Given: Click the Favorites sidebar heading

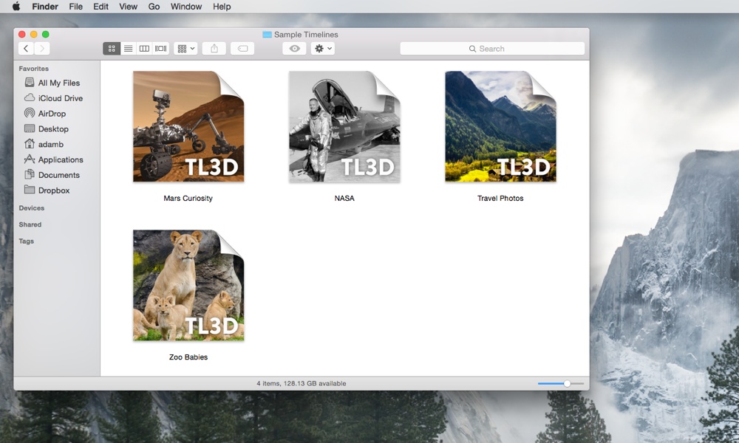Looking at the screenshot, I should tap(33, 69).
